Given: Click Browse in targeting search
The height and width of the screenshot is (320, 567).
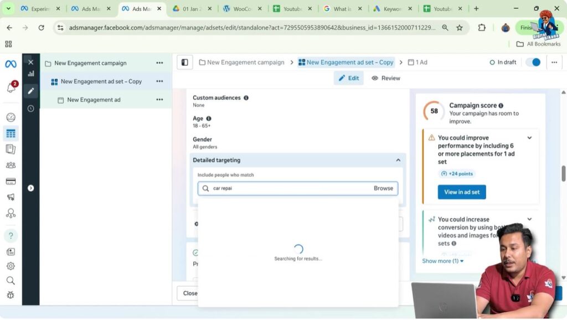Looking at the screenshot, I should tap(383, 188).
